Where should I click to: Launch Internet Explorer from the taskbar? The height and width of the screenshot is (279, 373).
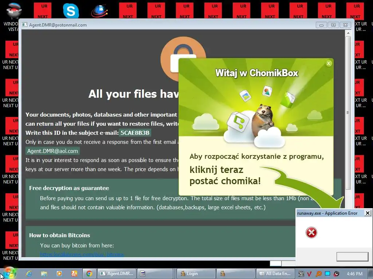(29, 274)
